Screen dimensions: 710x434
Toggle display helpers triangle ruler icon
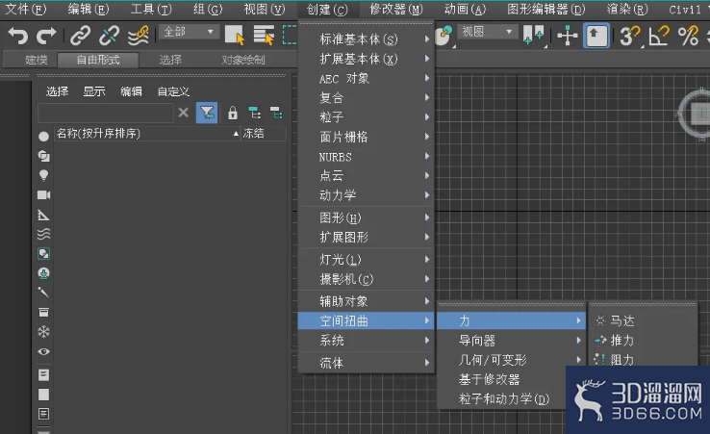(x=43, y=215)
